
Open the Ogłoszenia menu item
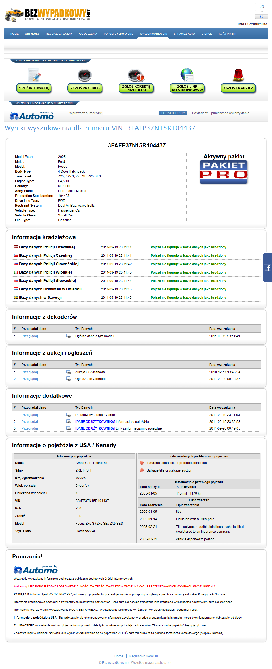[x=88, y=34]
